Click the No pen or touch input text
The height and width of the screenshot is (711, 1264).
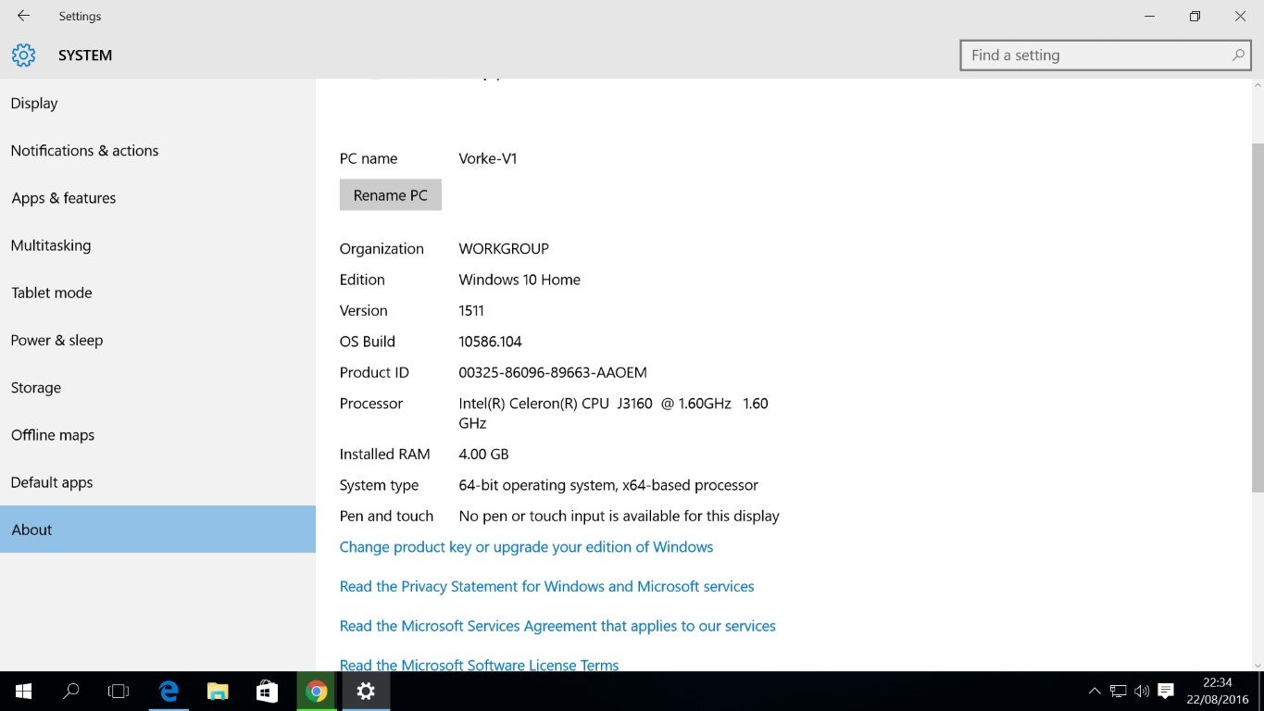[619, 516]
